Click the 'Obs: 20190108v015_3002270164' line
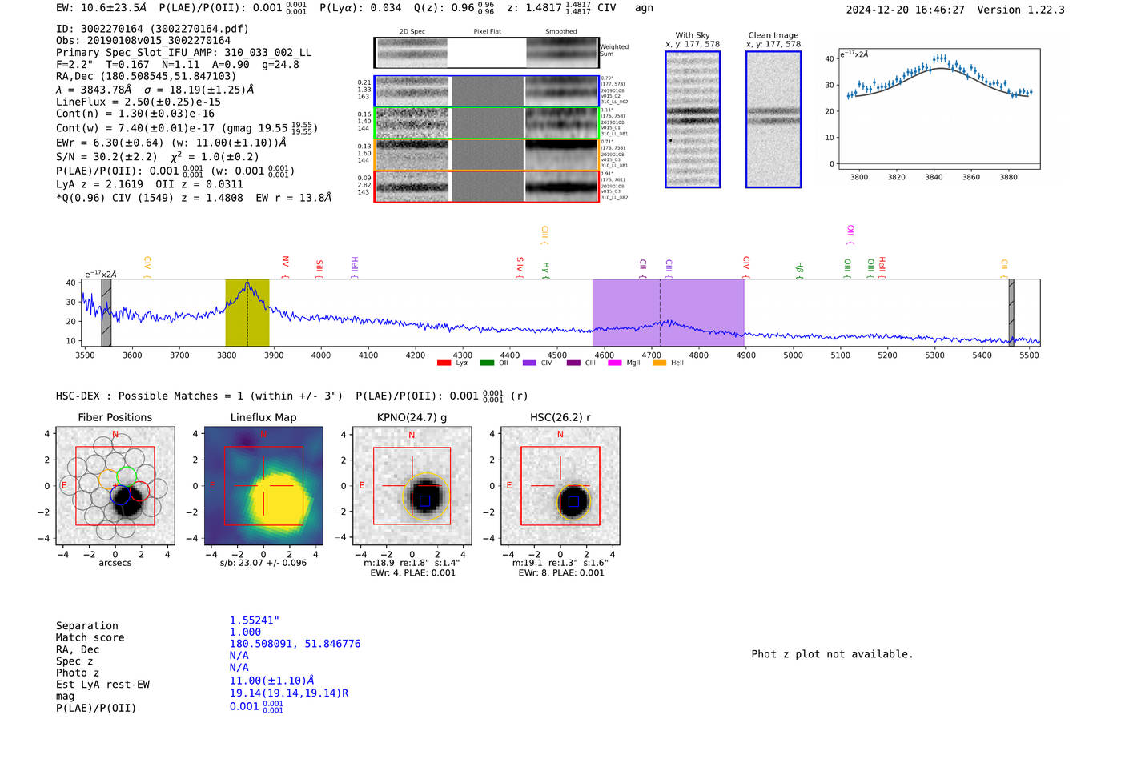The height and width of the screenshot is (763, 1121). [143, 40]
